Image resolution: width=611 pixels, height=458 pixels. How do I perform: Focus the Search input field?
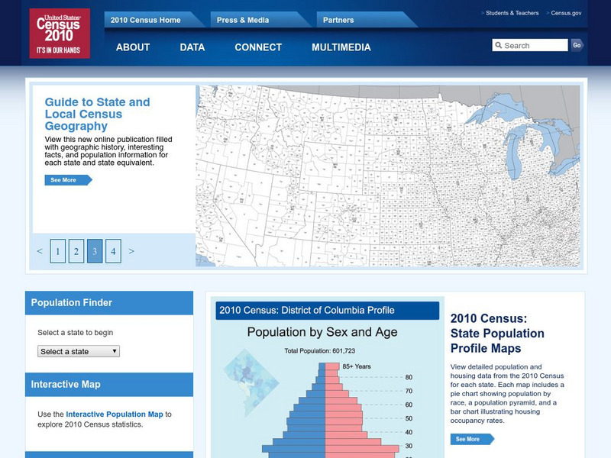tap(530, 45)
